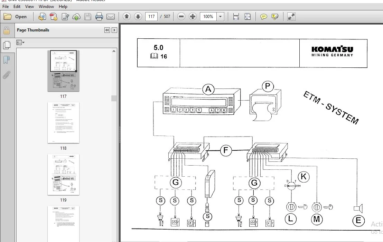The width and height of the screenshot is (383, 242).
Task: Open the zoom level dropdown arrow
Action: coord(220,17)
